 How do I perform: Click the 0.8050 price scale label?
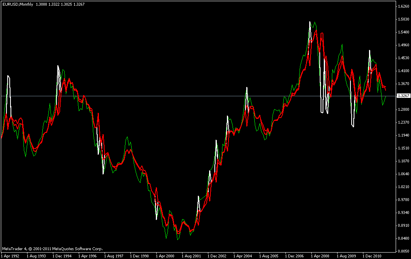coord(403,251)
